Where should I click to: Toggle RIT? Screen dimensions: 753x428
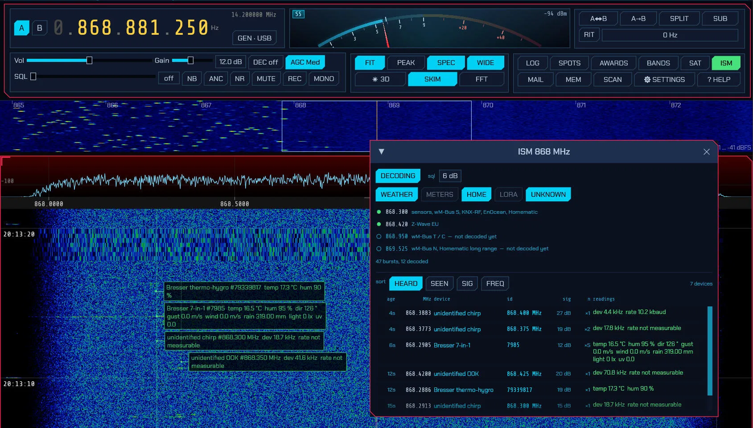(589, 35)
